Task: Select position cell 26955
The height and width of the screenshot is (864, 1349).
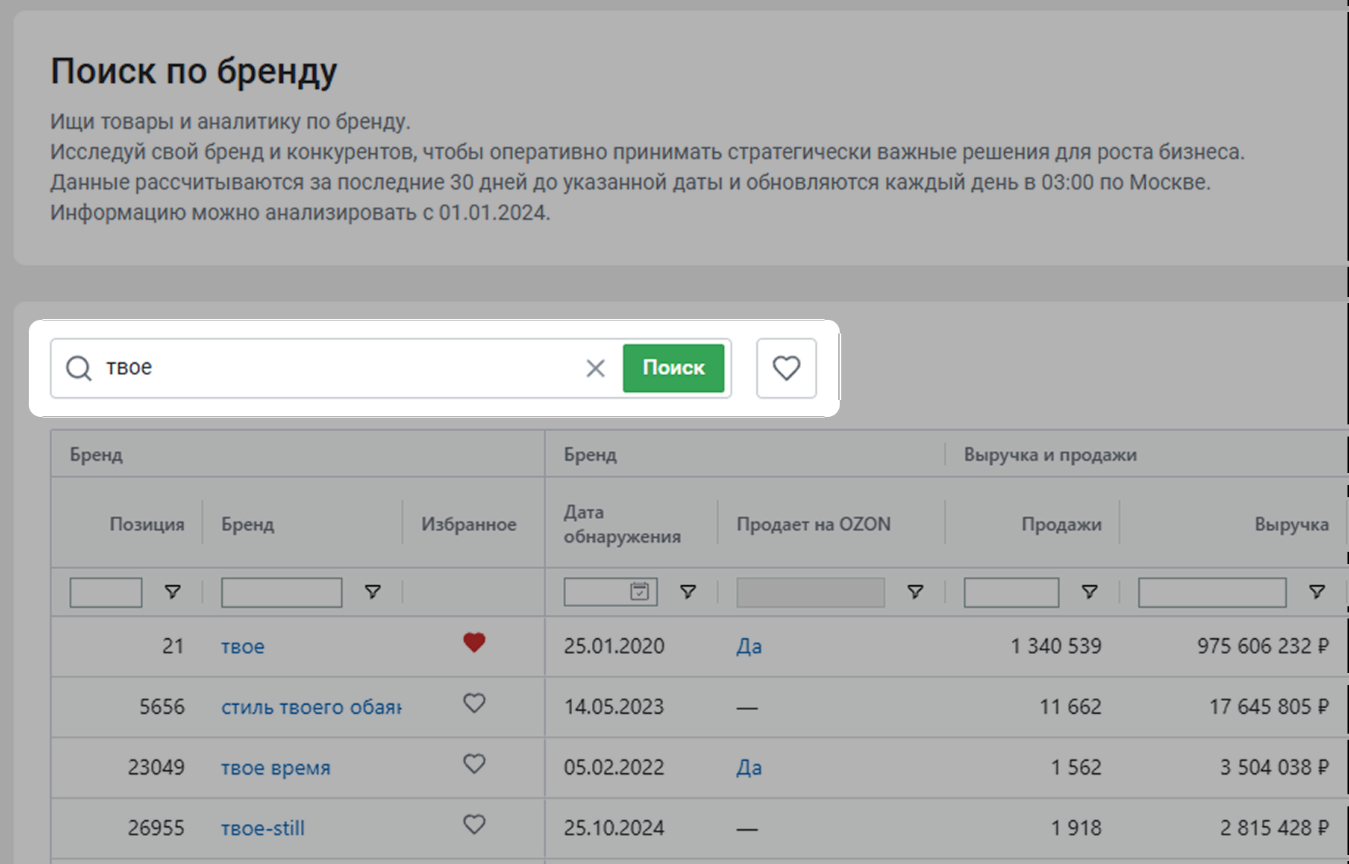Action: click(156, 828)
